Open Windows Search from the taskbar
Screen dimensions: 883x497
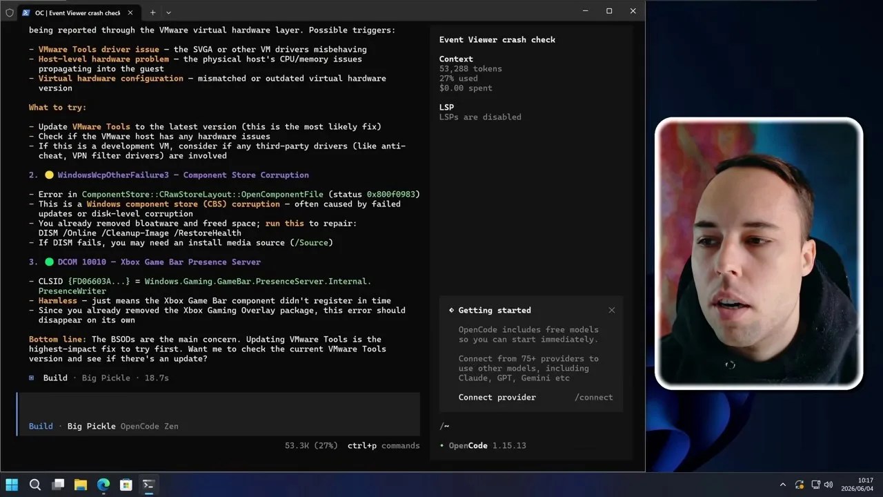[x=34, y=485]
